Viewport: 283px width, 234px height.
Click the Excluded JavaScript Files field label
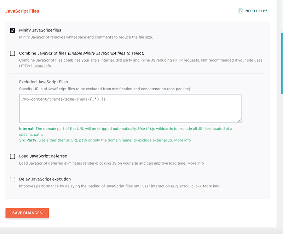tap(44, 82)
